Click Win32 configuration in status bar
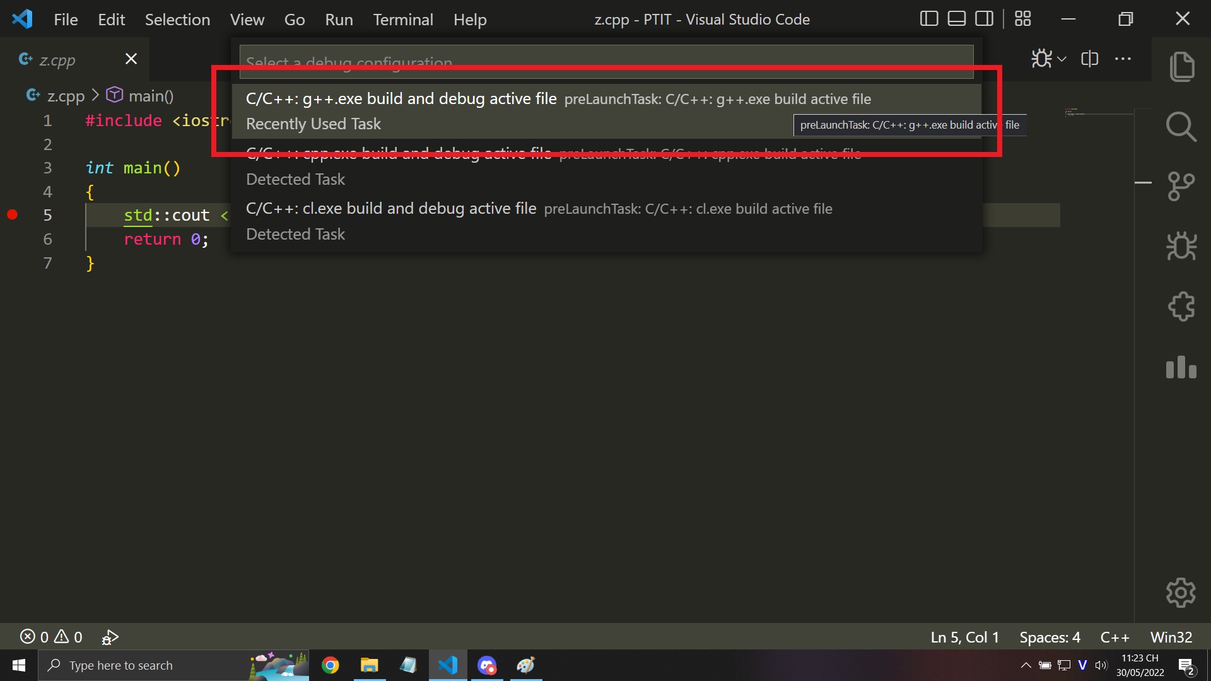1211x681 pixels. 1171,637
